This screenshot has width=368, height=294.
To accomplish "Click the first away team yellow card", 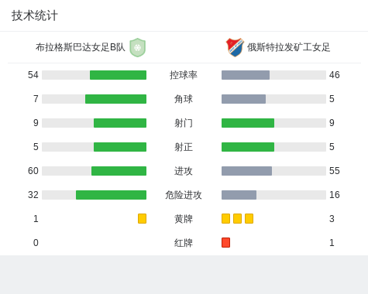I will 225,218.
